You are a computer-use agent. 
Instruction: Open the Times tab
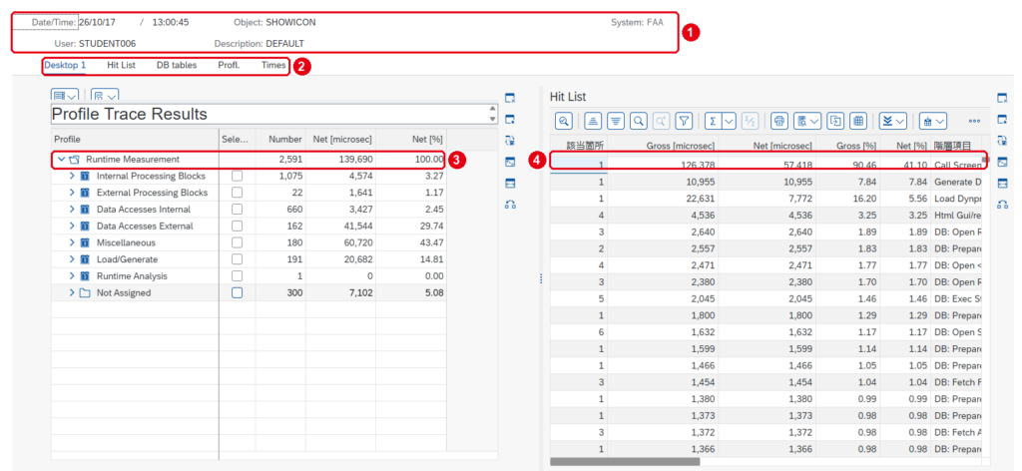click(273, 65)
